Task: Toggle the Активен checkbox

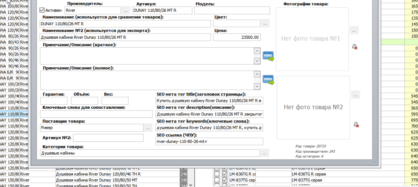Action: pos(42,10)
